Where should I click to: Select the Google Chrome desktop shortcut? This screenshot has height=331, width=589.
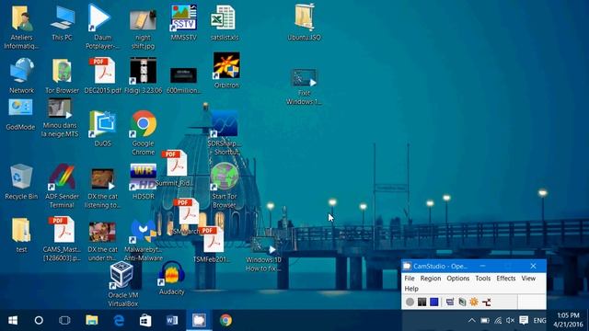pyautogui.click(x=144, y=132)
